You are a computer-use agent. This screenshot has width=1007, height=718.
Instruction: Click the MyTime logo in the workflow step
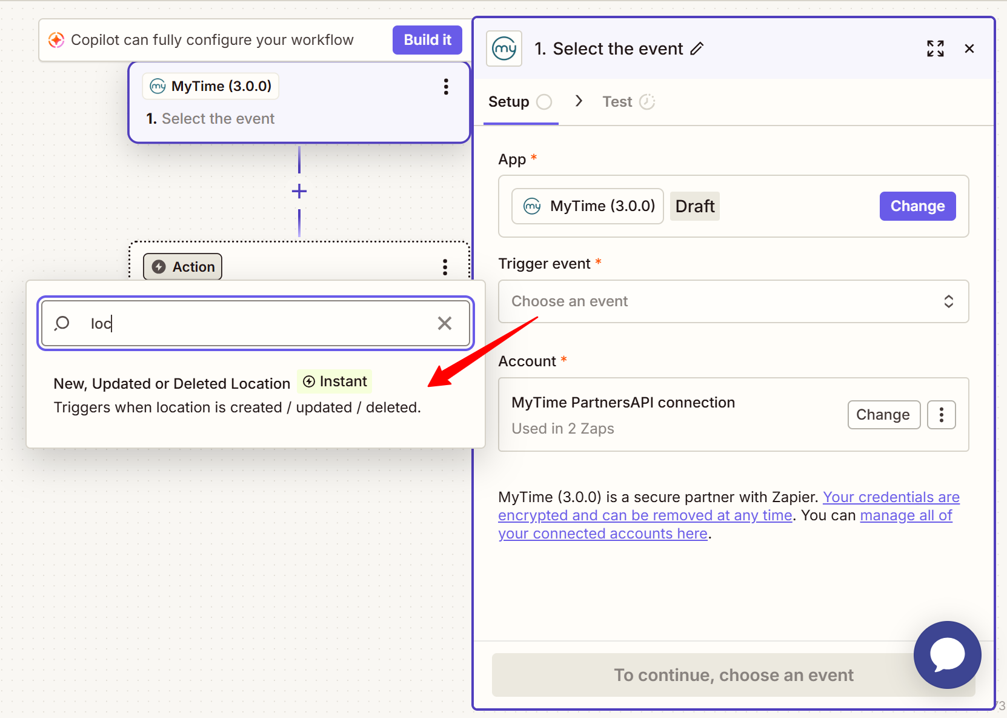(x=158, y=86)
